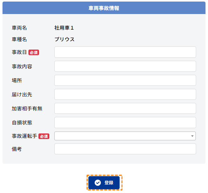Click the 車種名 label text
Image resolution: width=208 pixels, height=193 pixels.
click(19, 39)
